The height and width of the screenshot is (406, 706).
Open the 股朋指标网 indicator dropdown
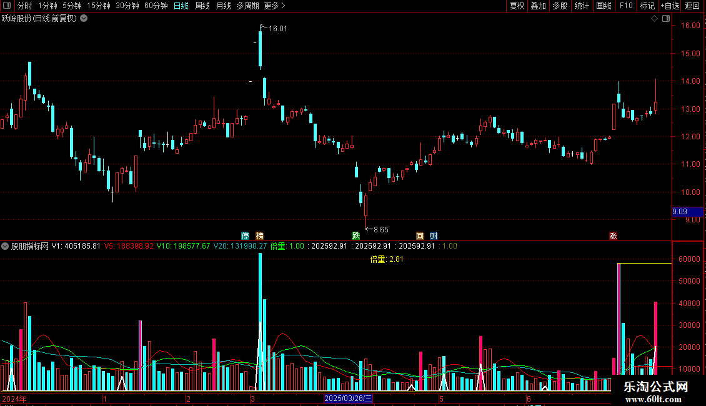click(x=5, y=246)
